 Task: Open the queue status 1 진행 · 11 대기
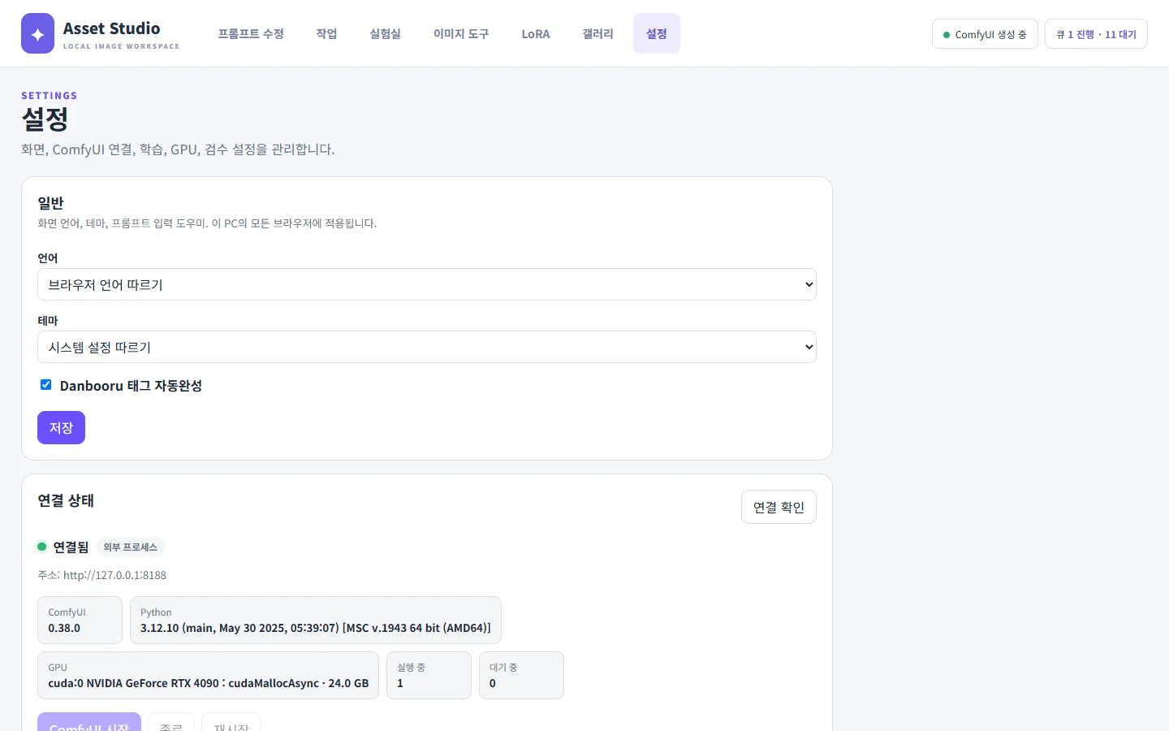point(1096,34)
